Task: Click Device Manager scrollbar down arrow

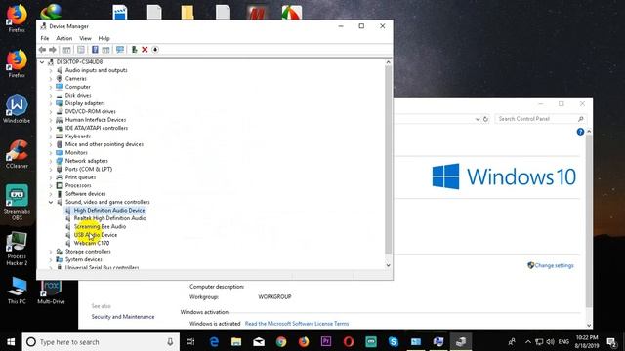Action: click(x=389, y=265)
